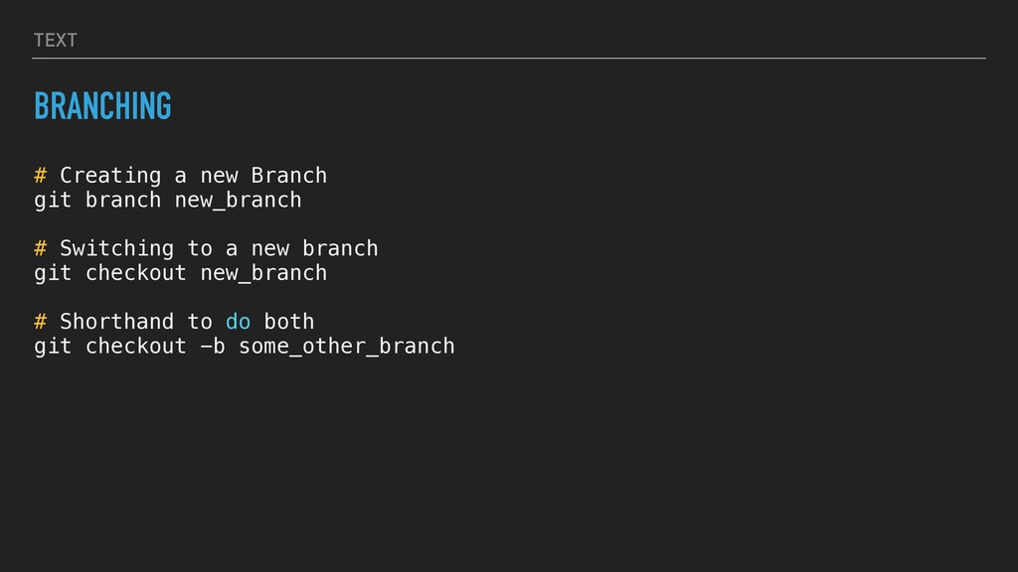Click the word 'Branch' in the first comment

click(288, 176)
